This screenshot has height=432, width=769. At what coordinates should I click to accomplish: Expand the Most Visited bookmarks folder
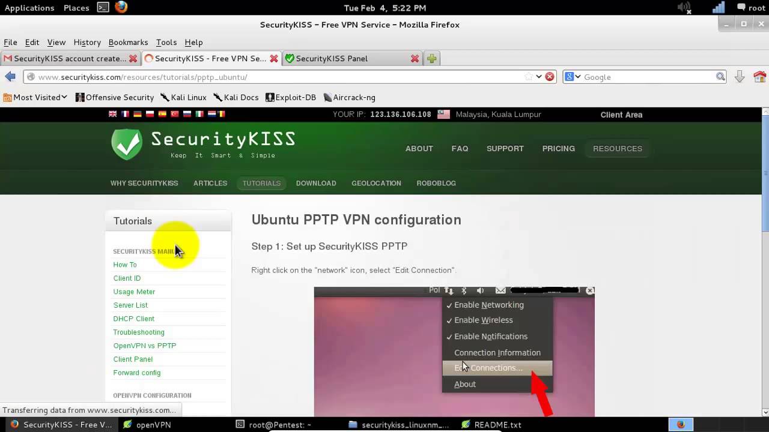click(x=35, y=97)
